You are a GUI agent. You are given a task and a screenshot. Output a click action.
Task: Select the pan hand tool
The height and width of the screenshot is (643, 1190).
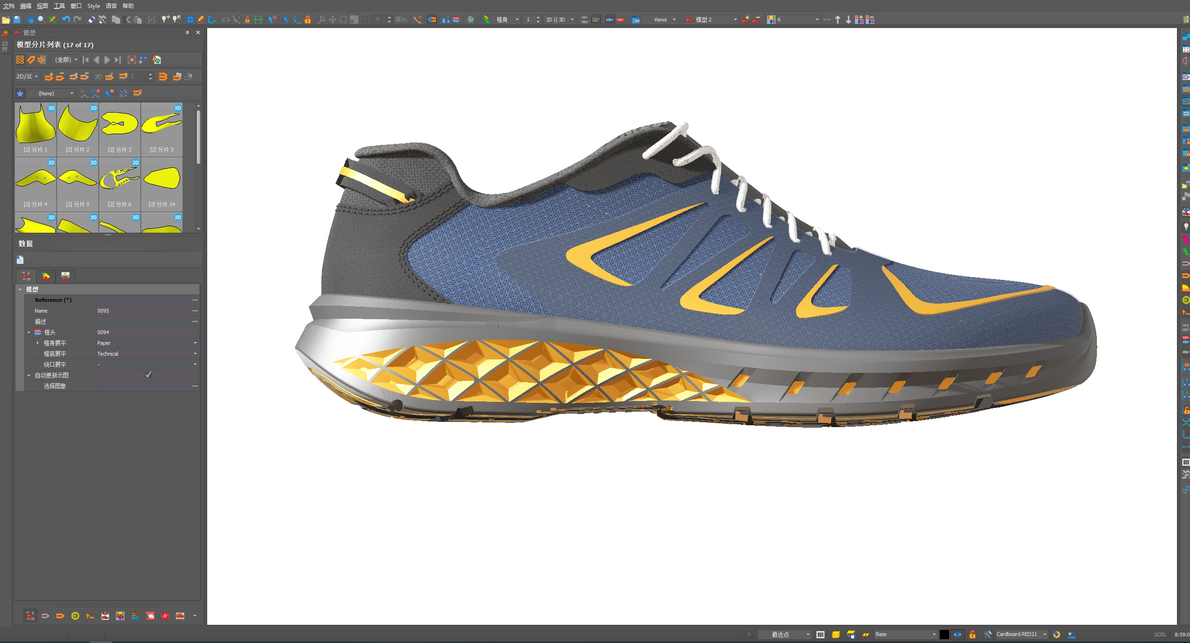point(31,20)
